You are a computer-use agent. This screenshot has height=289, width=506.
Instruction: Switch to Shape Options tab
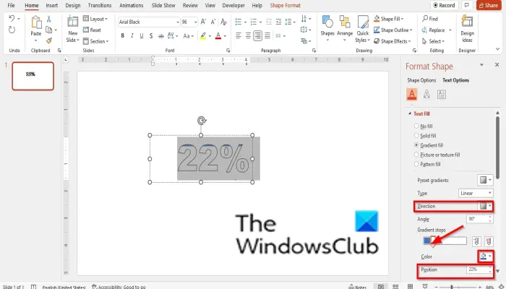421,80
